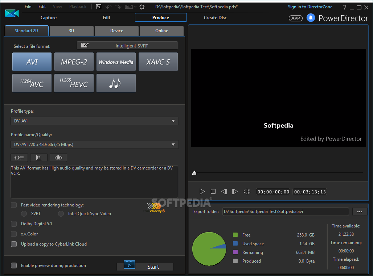
Task: Select the AVI file format
Action: tap(32, 62)
